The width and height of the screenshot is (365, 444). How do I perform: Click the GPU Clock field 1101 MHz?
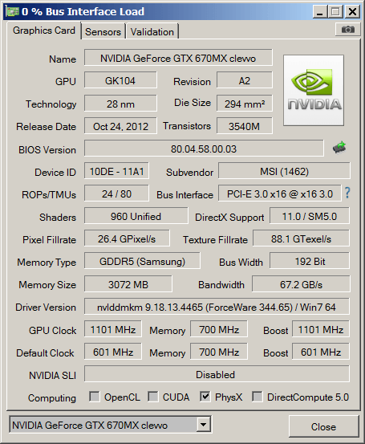point(113,328)
